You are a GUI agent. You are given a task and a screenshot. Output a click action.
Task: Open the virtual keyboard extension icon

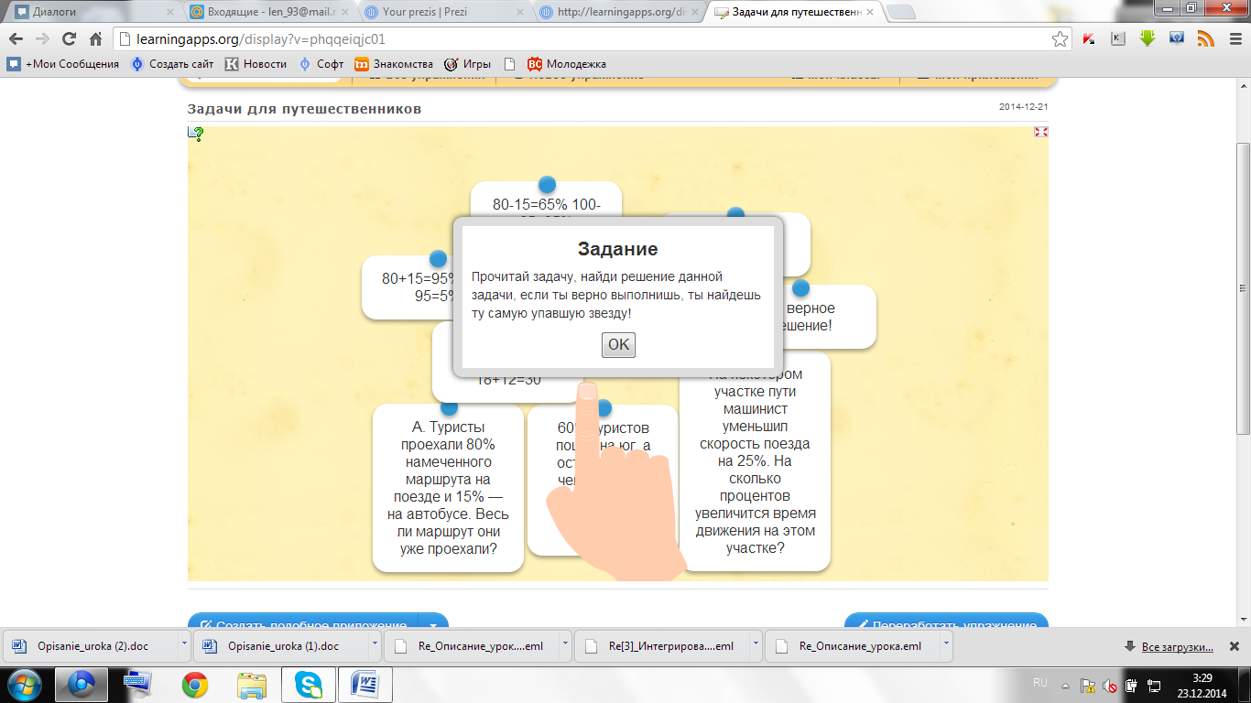coord(1118,39)
